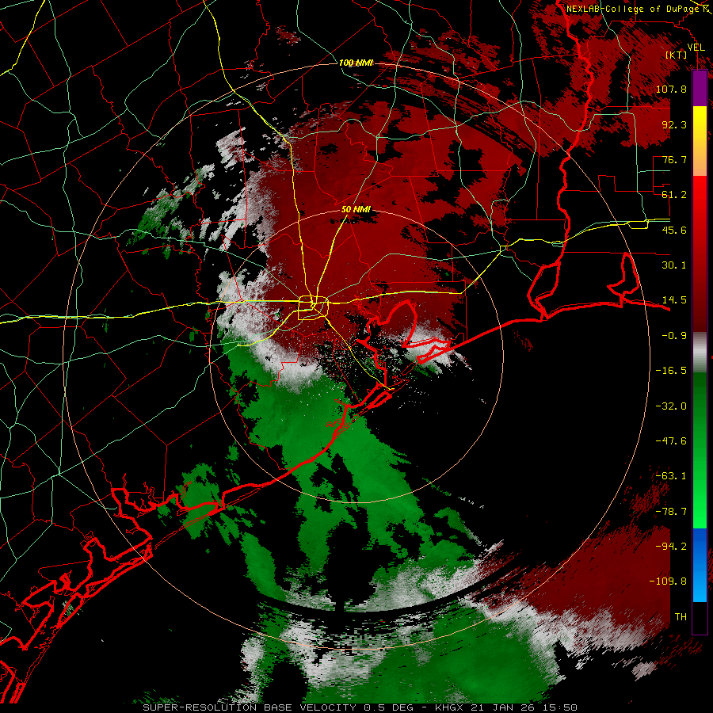Pick the blue segment of the color bar
The width and height of the screenshot is (713, 713).
point(700,565)
